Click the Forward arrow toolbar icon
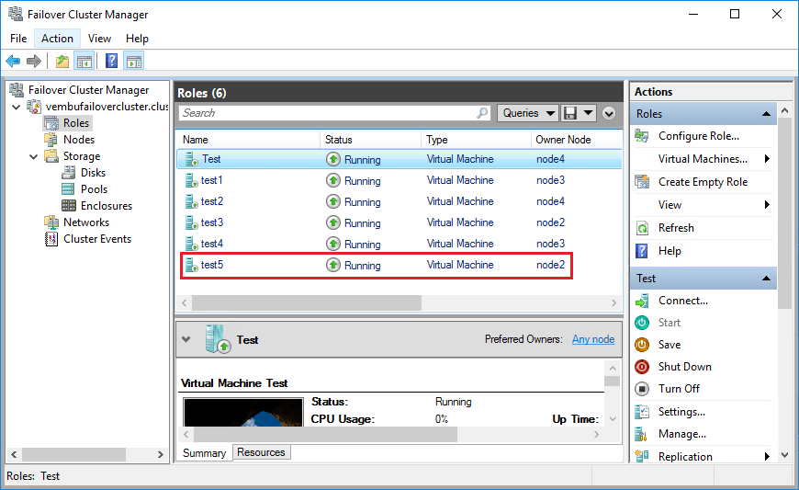 34,62
